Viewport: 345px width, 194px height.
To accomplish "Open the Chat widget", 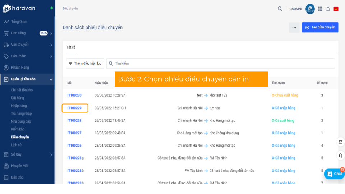I will click(335, 174).
